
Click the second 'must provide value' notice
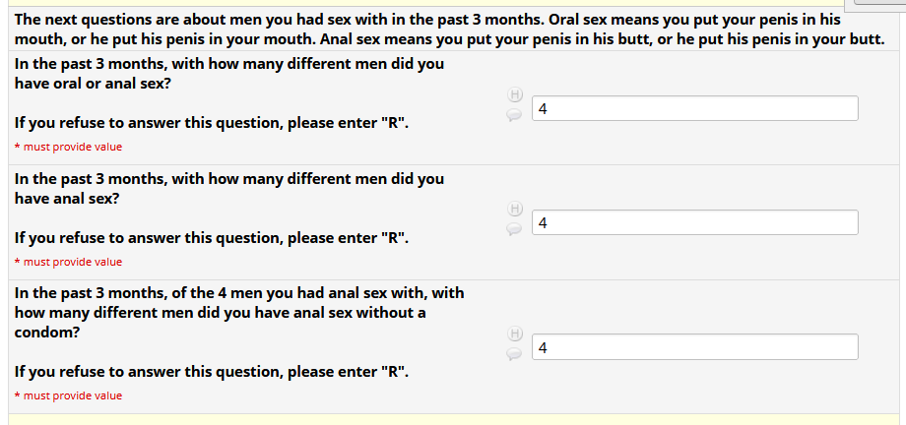coord(68,262)
